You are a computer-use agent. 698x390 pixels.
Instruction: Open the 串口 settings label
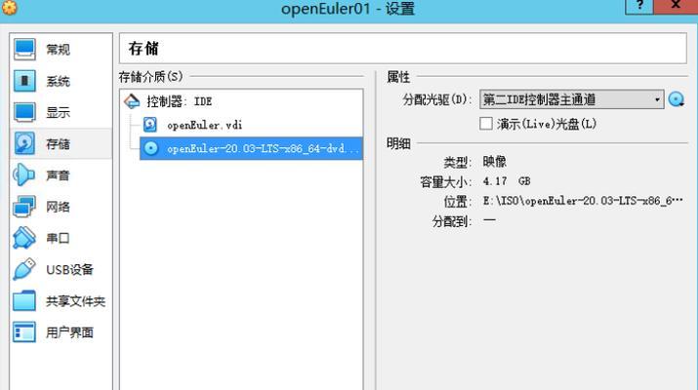coord(59,238)
